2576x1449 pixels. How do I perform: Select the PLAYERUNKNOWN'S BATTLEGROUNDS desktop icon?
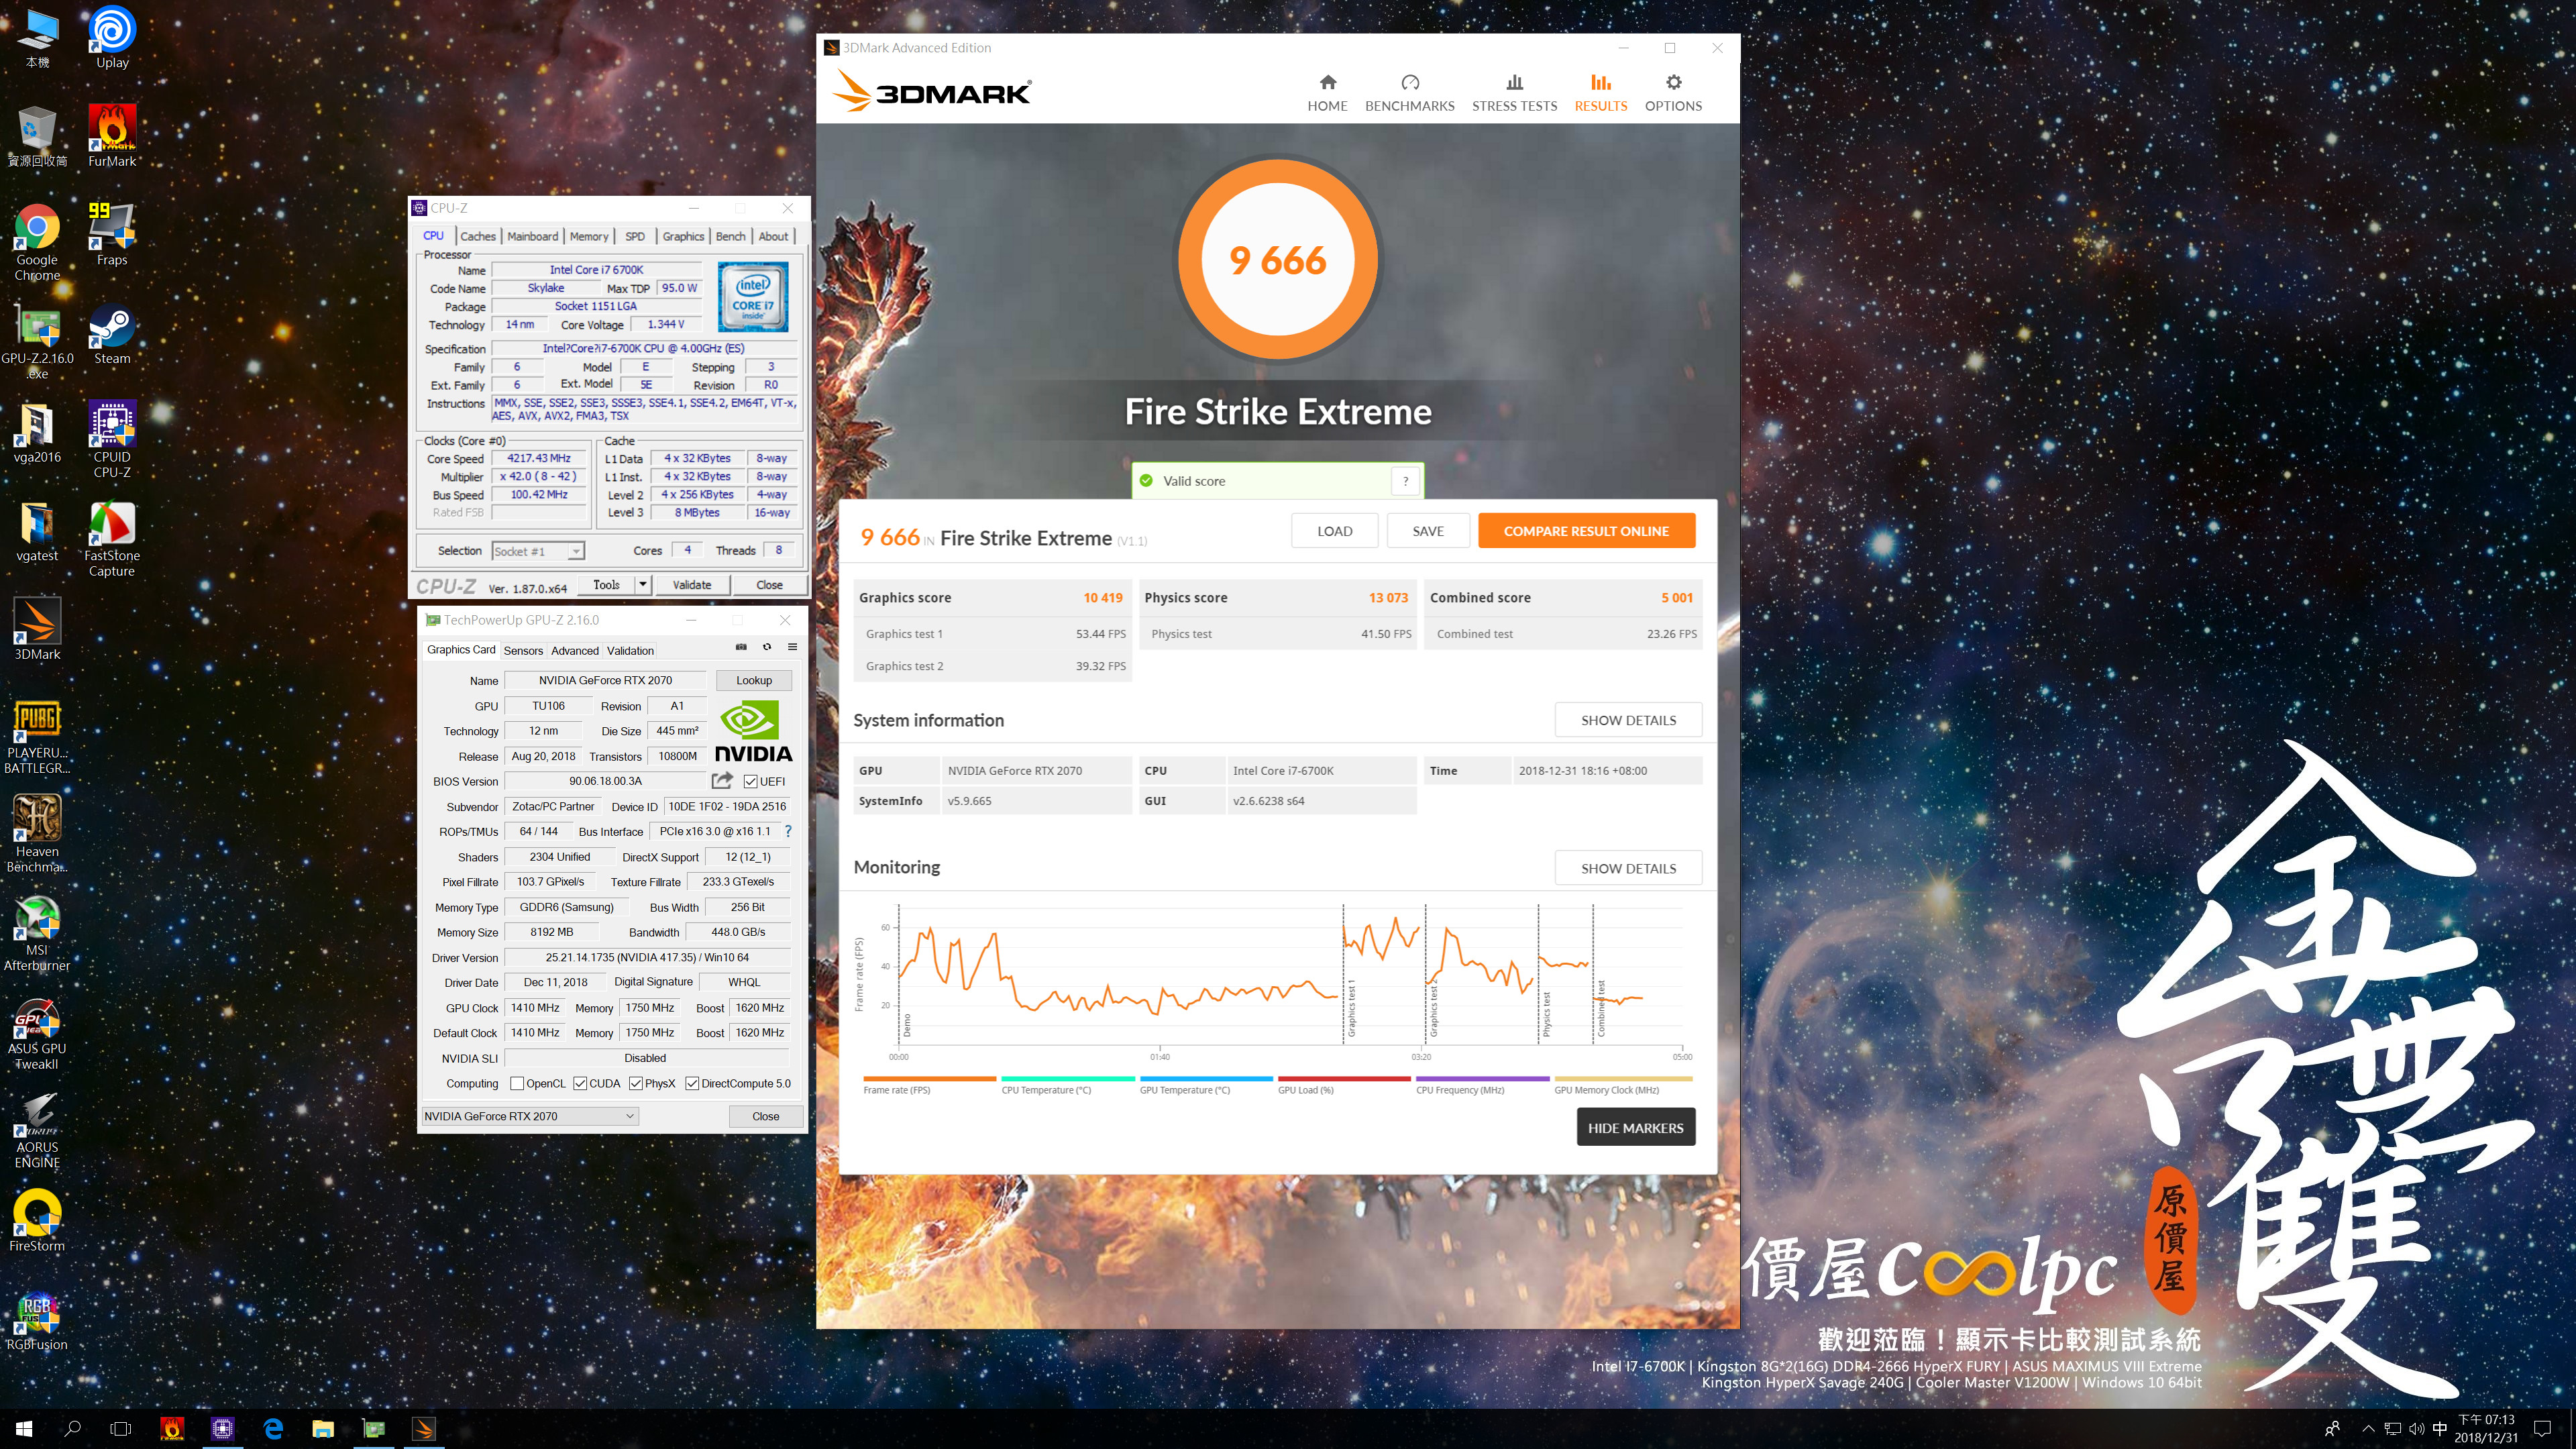[37, 736]
